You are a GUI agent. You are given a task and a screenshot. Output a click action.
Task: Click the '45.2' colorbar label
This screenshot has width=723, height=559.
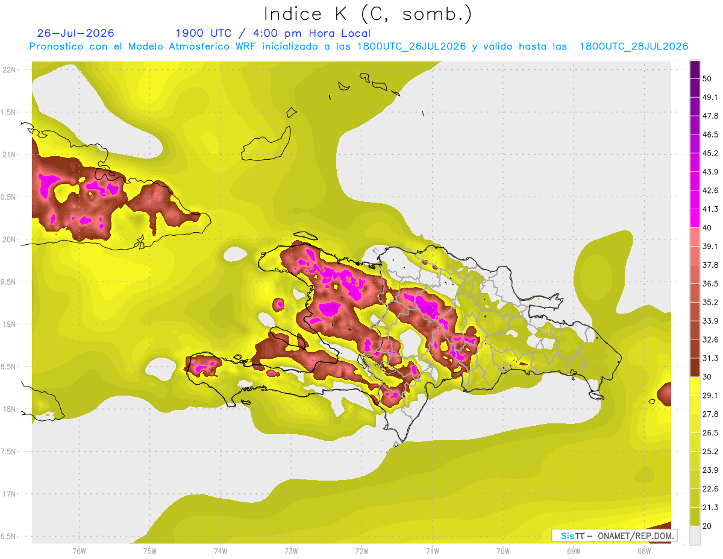[x=710, y=153]
